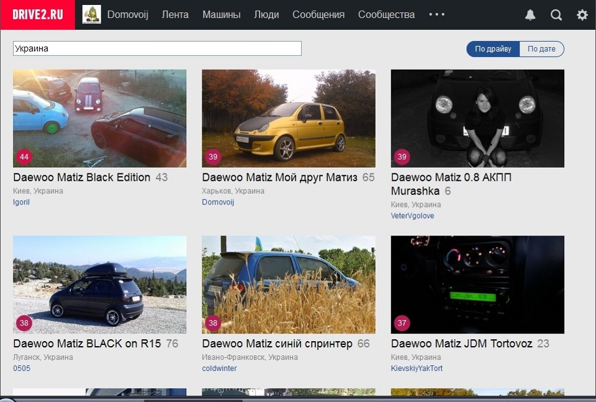Open Daewoo Matiz синій спринтер title

277,344
